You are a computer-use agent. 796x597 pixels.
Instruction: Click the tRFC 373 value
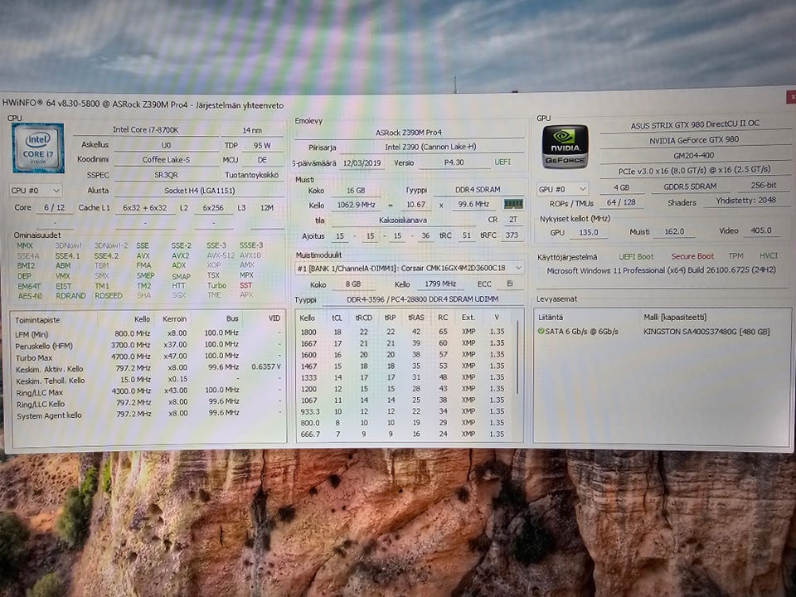(512, 235)
